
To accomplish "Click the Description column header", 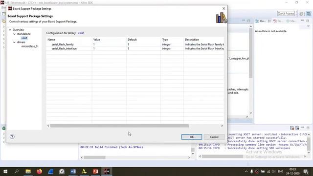I will click(204, 40).
